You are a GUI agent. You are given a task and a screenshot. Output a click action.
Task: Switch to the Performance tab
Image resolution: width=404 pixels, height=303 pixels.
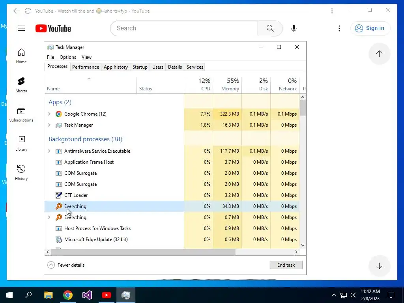pos(86,67)
